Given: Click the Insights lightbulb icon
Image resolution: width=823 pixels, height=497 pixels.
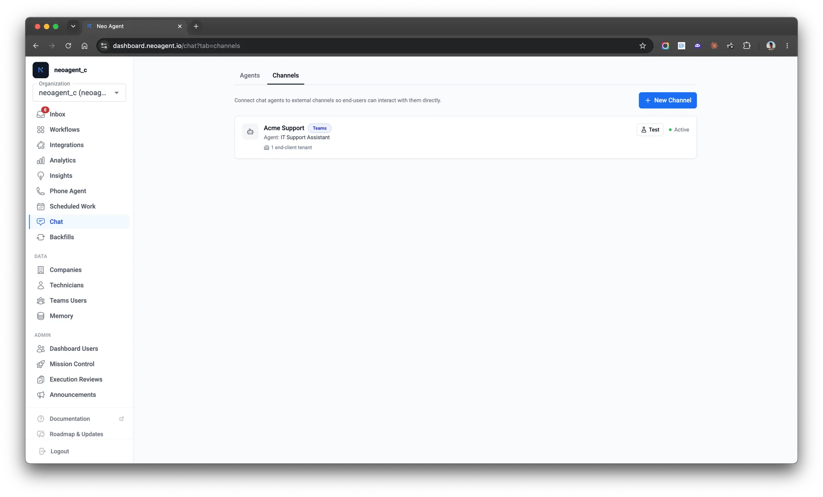Looking at the screenshot, I should 41,176.
